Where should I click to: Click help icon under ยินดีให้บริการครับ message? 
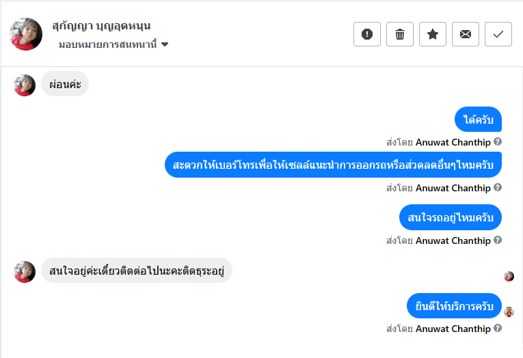[498, 328]
